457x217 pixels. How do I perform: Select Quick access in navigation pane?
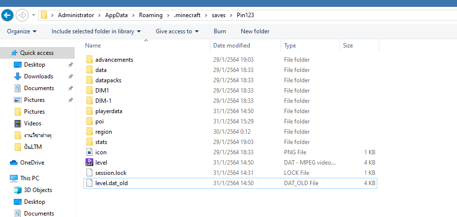click(37, 53)
